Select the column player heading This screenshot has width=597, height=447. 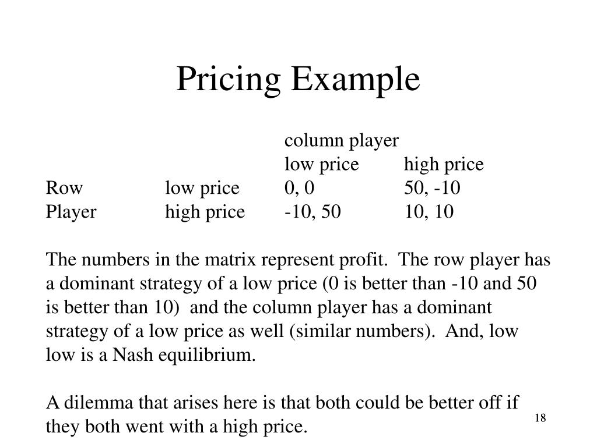click(x=341, y=141)
